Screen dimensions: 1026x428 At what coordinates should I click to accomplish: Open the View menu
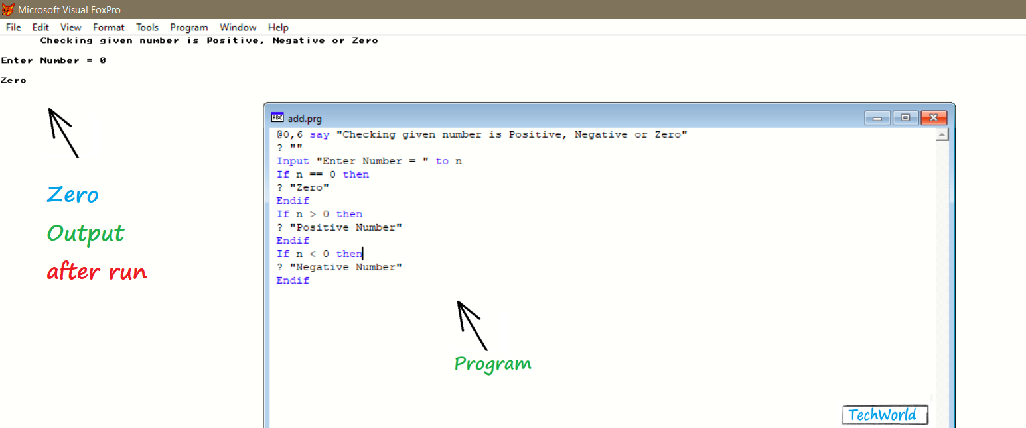(x=70, y=27)
